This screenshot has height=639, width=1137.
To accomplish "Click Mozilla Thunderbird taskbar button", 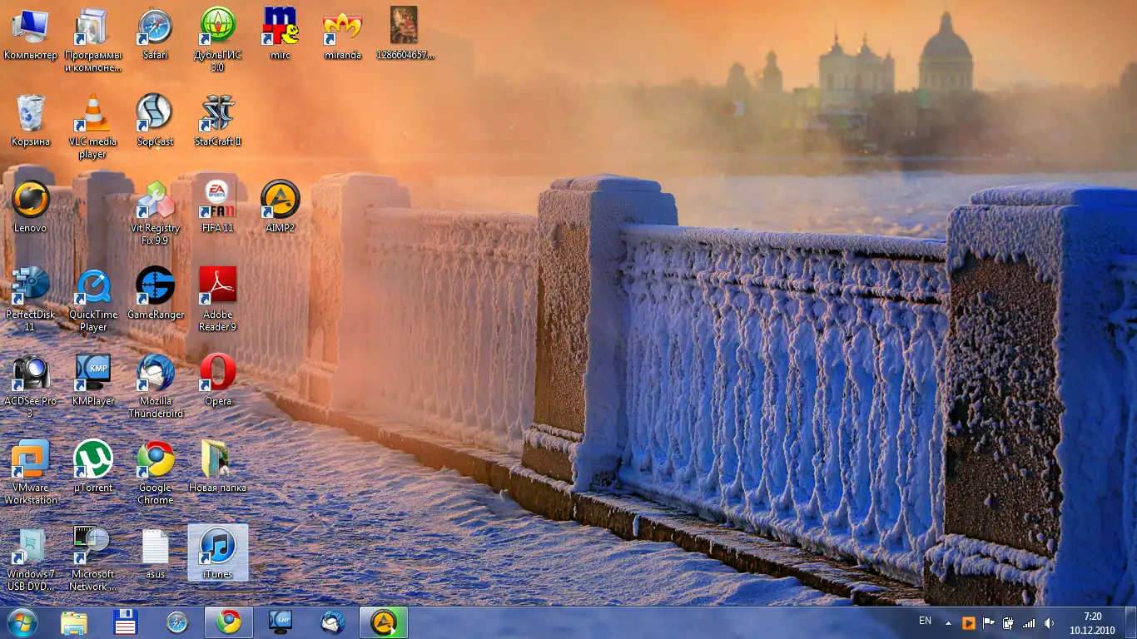I will coord(333,622).
